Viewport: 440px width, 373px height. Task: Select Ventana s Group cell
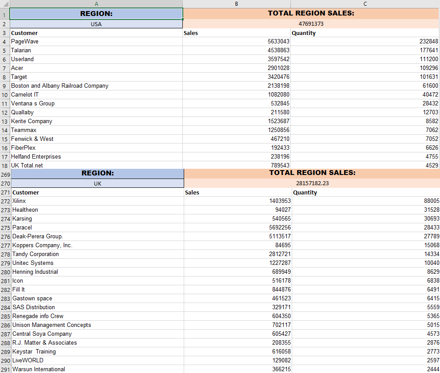coord(96,103)
